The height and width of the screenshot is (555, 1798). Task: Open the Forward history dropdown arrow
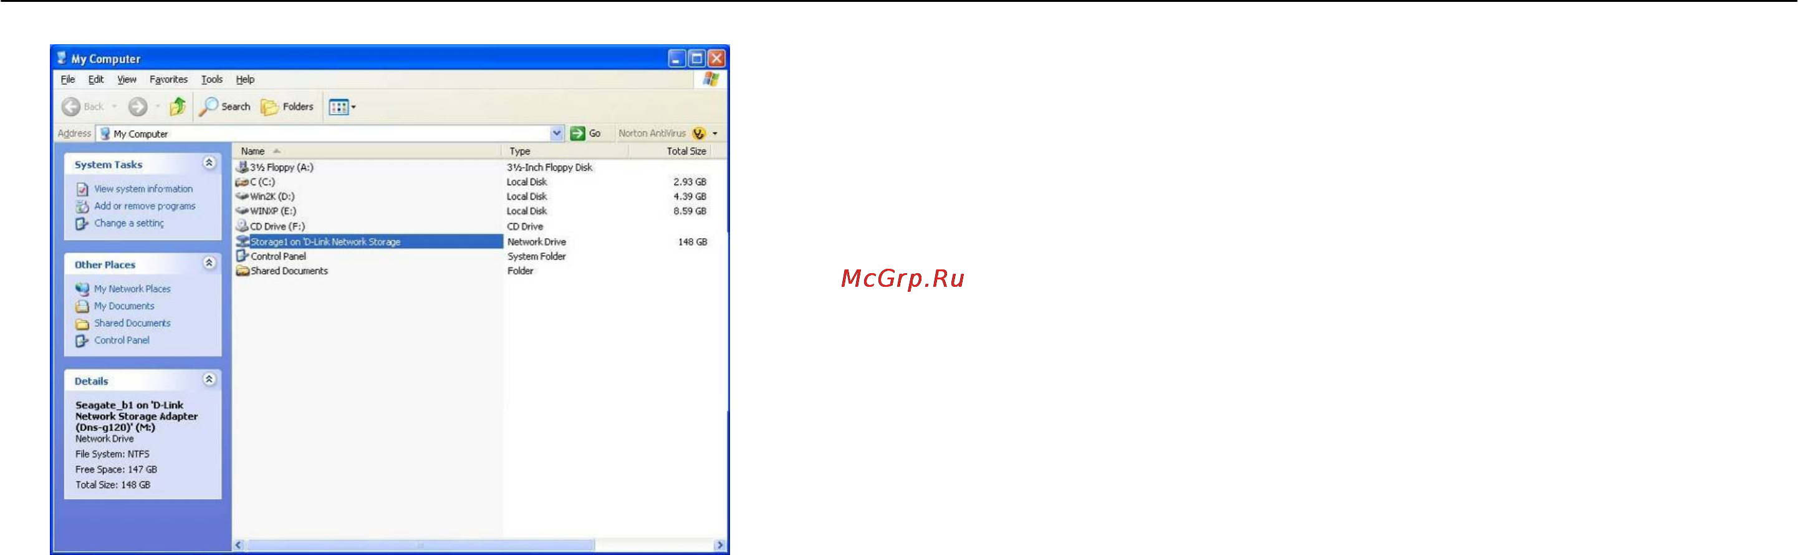tap(158, 107)
